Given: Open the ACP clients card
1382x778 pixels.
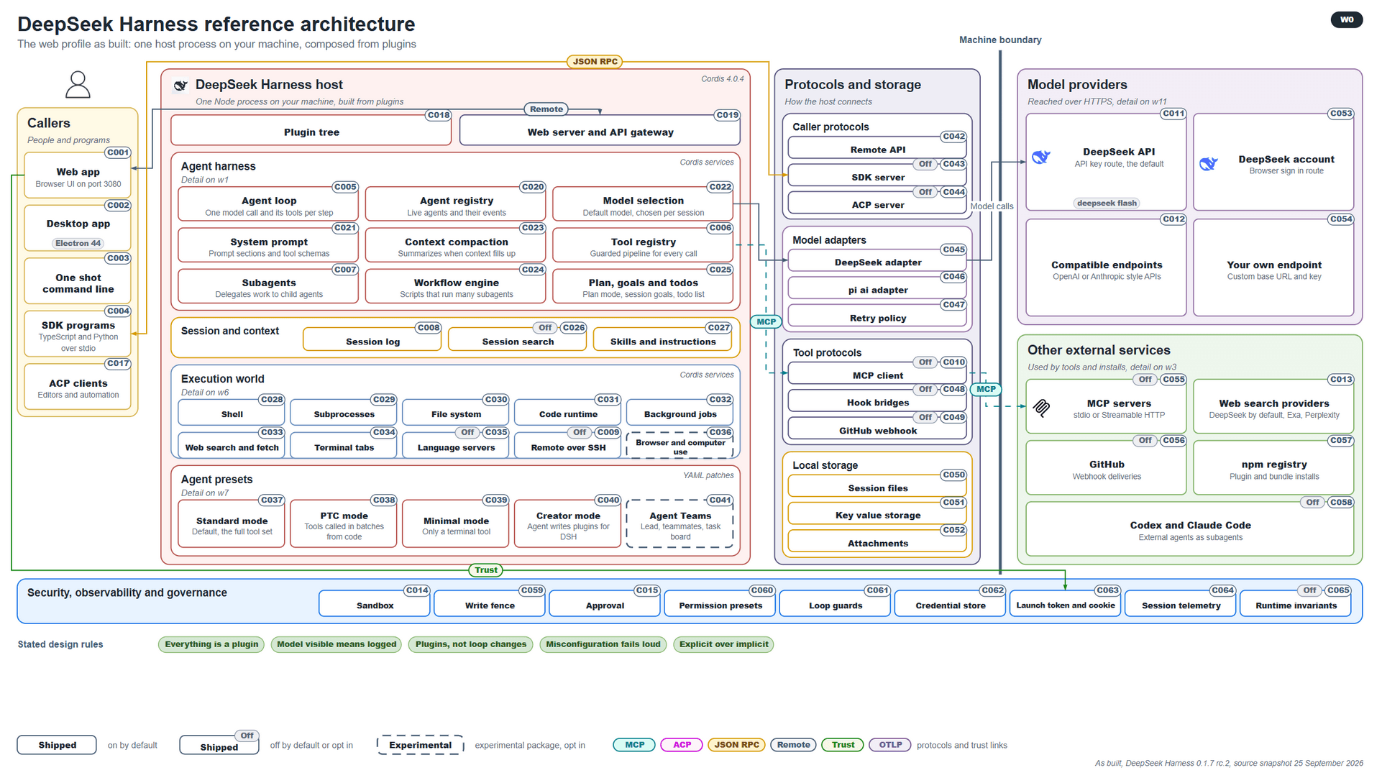Looking at the screenshot, I should pos(78,388).
